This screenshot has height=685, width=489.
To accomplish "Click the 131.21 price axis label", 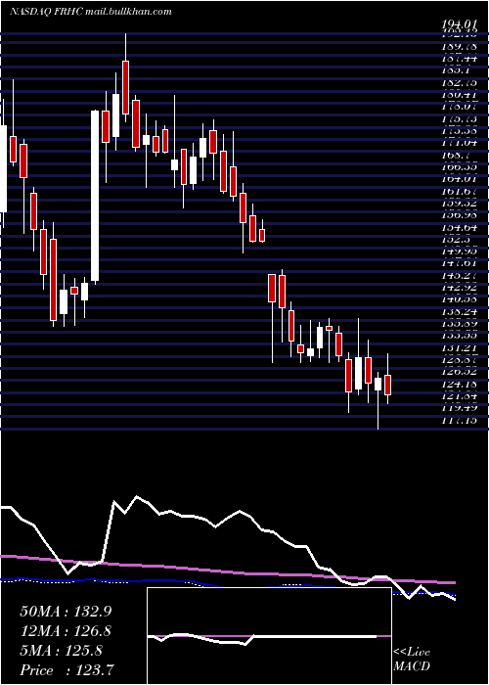I will coord(459,348).
